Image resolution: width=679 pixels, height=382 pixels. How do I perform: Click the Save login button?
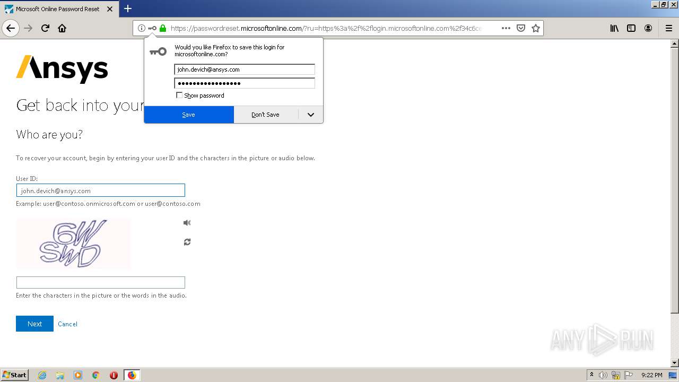tap(189, 115)
